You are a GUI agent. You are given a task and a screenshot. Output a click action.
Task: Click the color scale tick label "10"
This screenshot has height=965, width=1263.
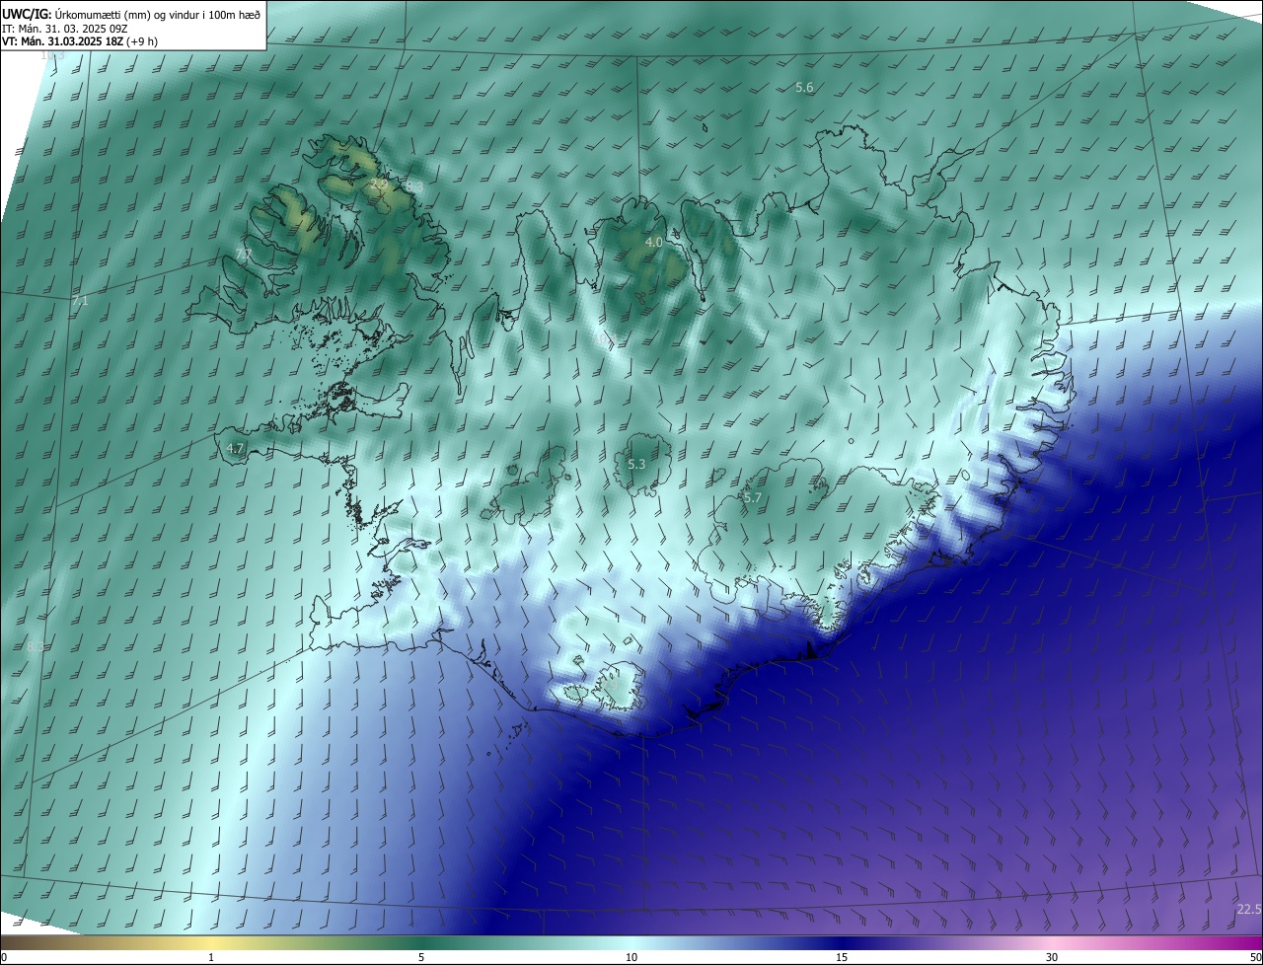point(631,957)
